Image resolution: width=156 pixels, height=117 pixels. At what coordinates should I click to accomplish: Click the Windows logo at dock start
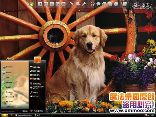[31, 4]
